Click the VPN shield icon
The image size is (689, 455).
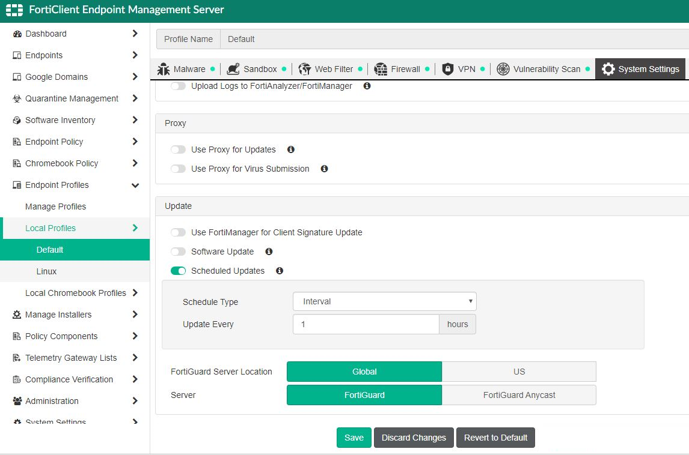[x=448, y=69]
